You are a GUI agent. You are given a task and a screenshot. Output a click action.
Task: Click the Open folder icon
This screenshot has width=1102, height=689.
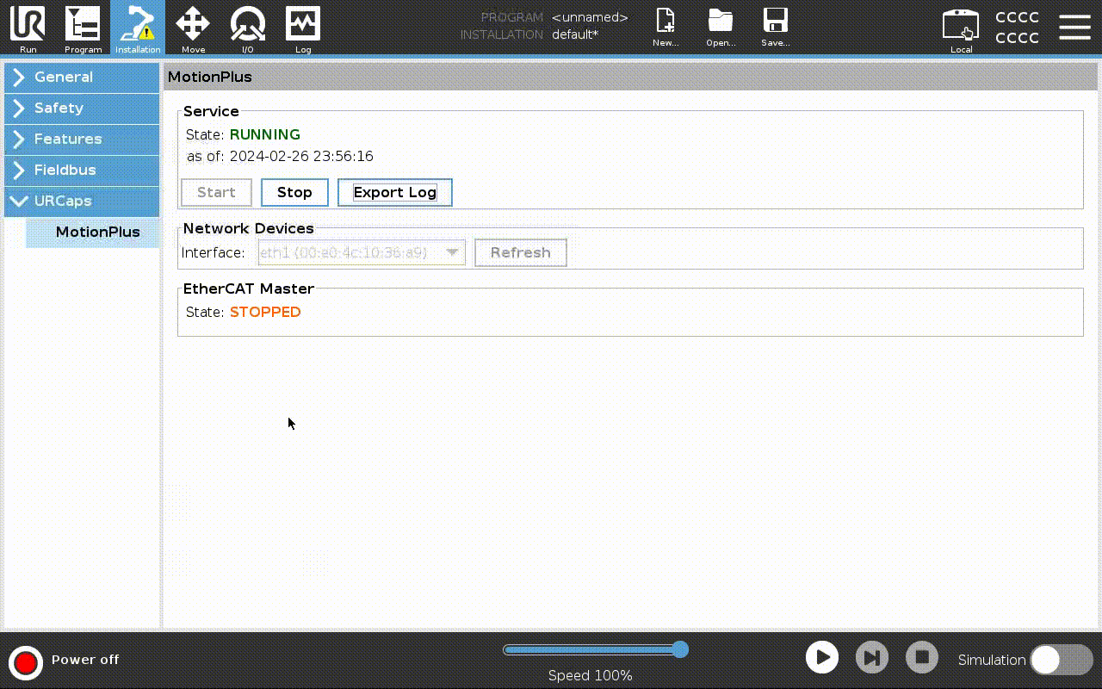click(721, 28)
